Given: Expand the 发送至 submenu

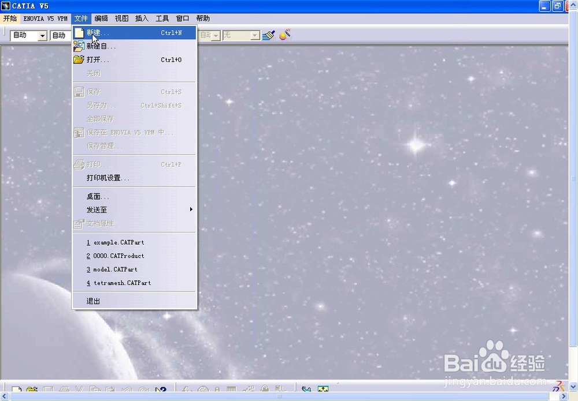Looking at the screenshot, I should click(x=134, y=209).
